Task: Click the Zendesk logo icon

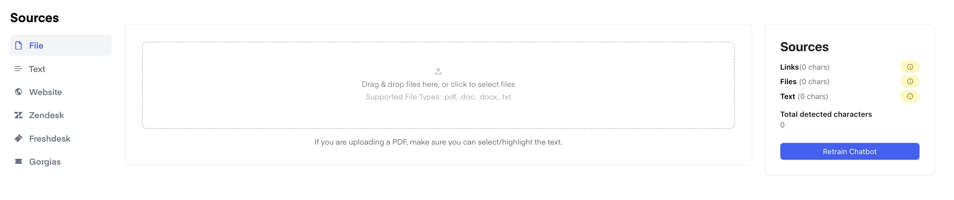Action: pyautogui.click(x=19, y=115)
